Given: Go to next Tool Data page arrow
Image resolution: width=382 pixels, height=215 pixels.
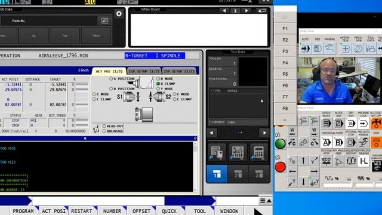Looking at the screenshot, I should tap(264, 133).
